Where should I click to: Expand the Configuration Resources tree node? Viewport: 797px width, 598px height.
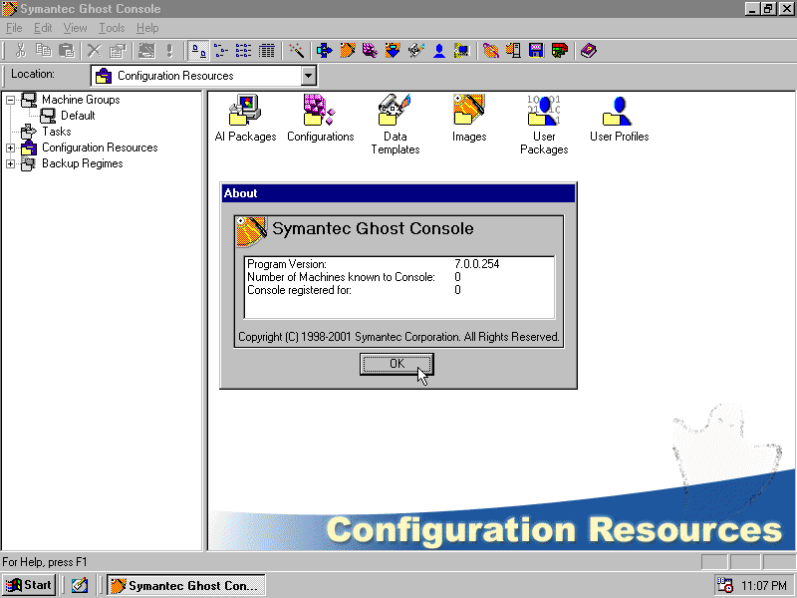[10, 148]
